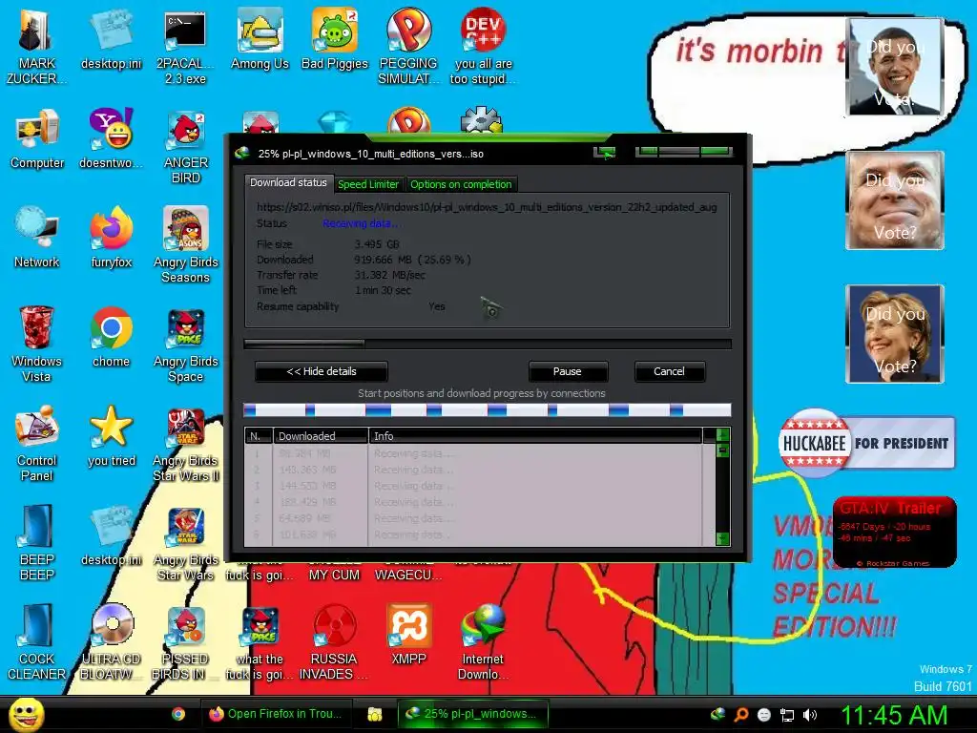Open the Options on completion tab

pos(461,184)
